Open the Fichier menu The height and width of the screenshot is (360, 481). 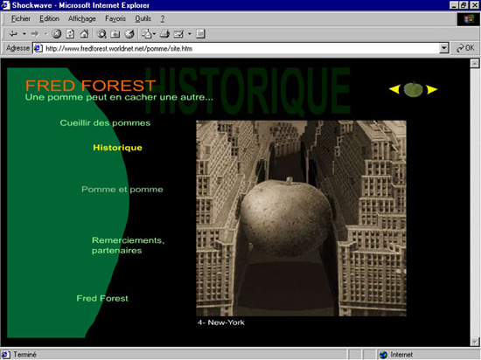21,18
